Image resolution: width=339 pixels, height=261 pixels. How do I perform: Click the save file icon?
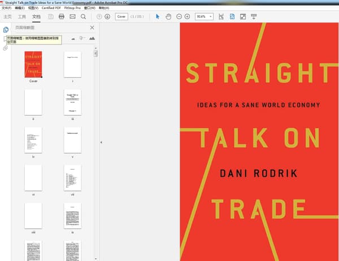[51, 16]
